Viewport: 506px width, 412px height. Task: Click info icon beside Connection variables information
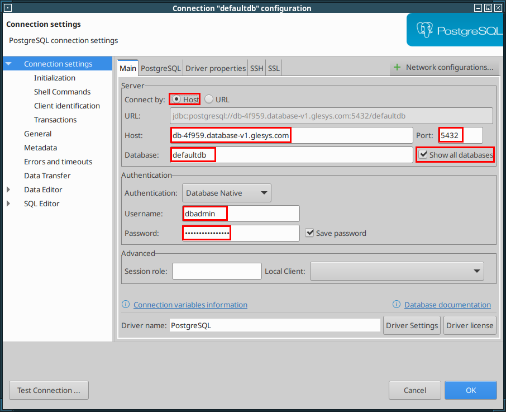point(126,304)
